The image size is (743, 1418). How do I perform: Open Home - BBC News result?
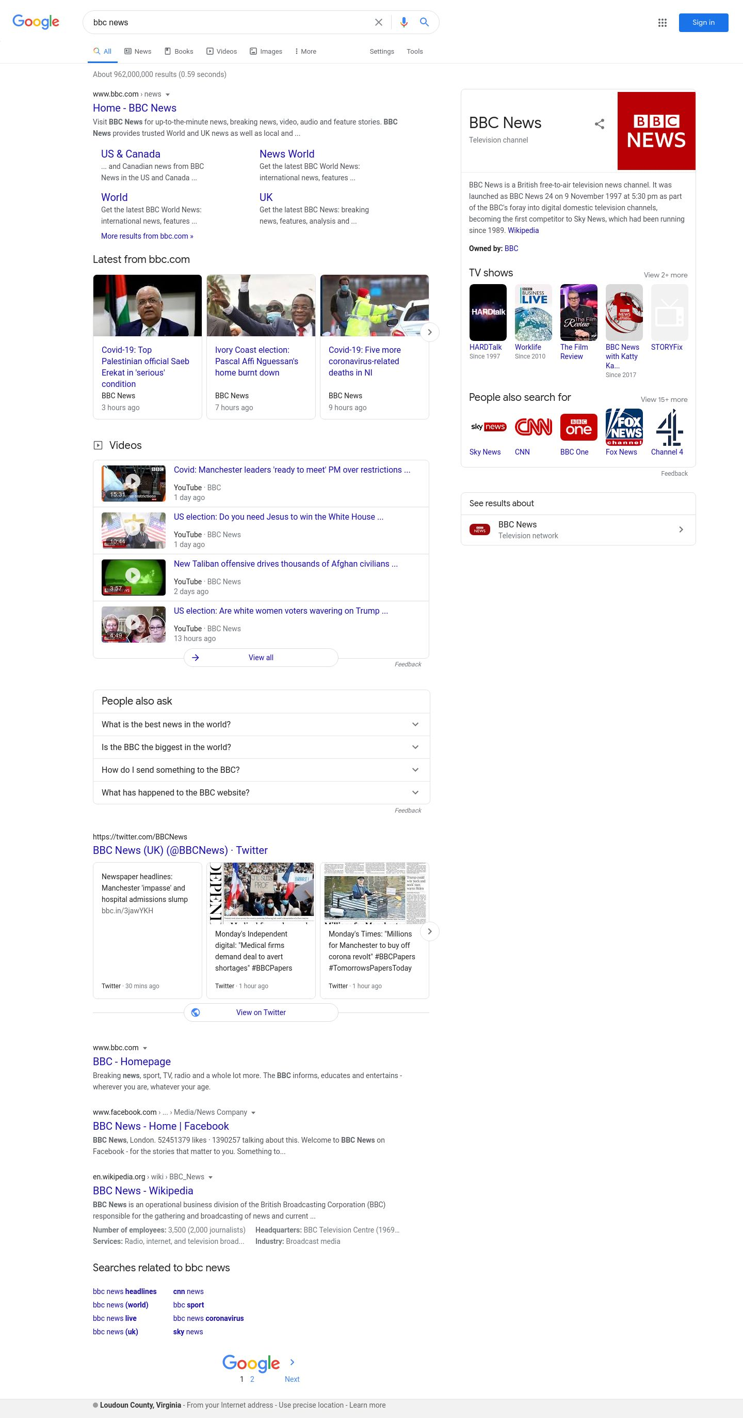135,108
